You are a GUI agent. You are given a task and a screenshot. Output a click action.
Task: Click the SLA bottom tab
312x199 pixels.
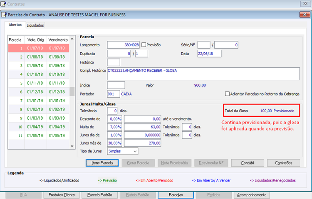pos(23,195)
